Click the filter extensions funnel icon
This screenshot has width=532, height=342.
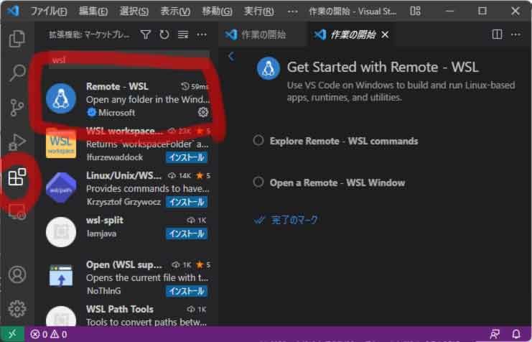click(146, 34)
